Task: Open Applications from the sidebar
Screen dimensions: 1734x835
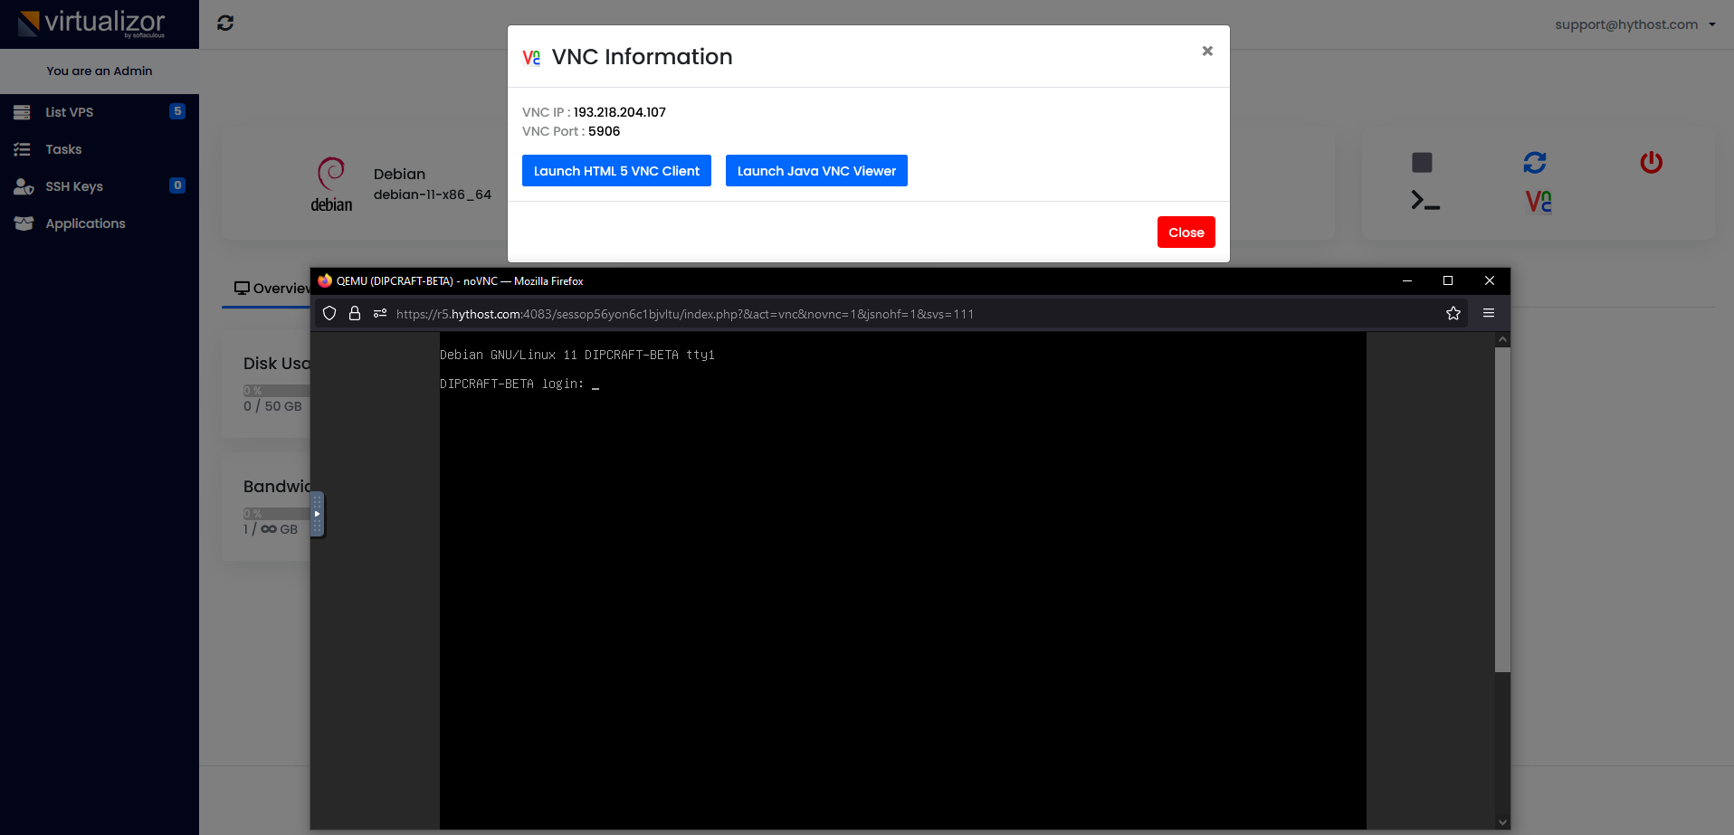Action: pos(85,223)
